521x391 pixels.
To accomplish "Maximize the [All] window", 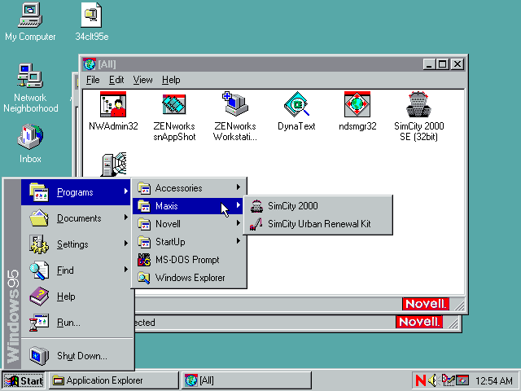I will coord(443,64).
